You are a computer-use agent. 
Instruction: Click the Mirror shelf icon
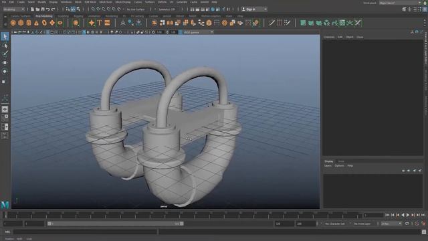170,23
